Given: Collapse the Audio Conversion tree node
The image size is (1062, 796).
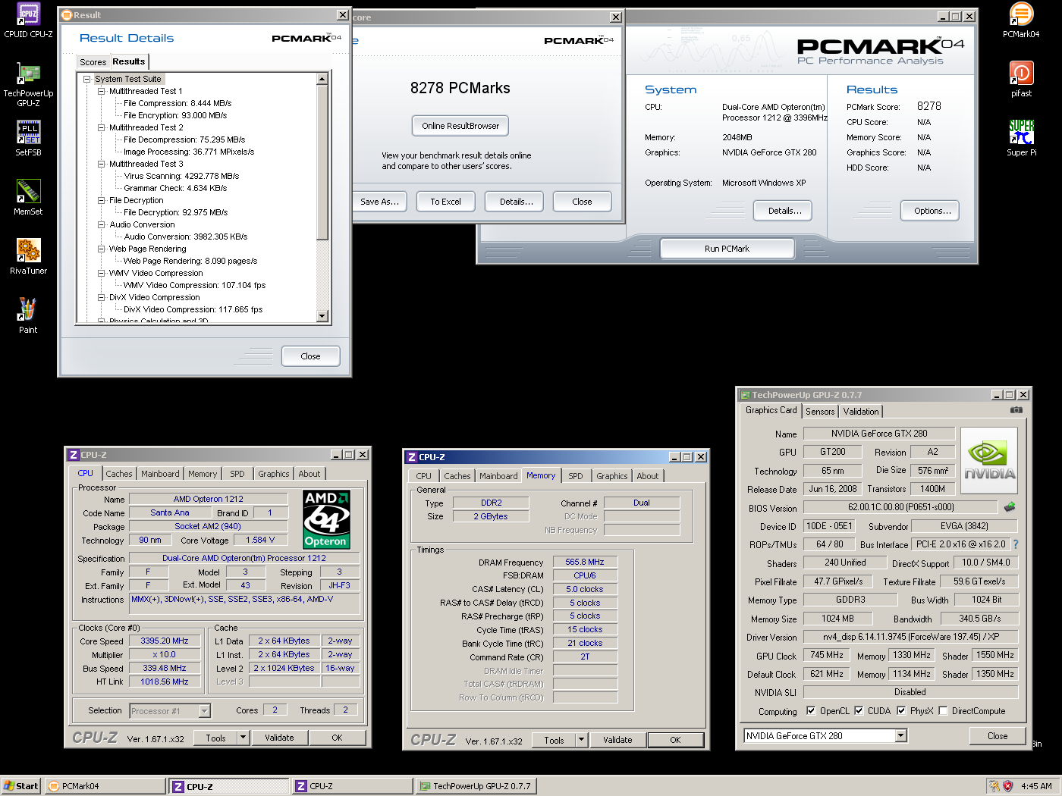Looking at the screenshot, I should click(101, 224).
